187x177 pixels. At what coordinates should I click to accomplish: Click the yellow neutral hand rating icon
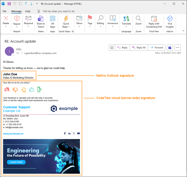pos(23,90)
